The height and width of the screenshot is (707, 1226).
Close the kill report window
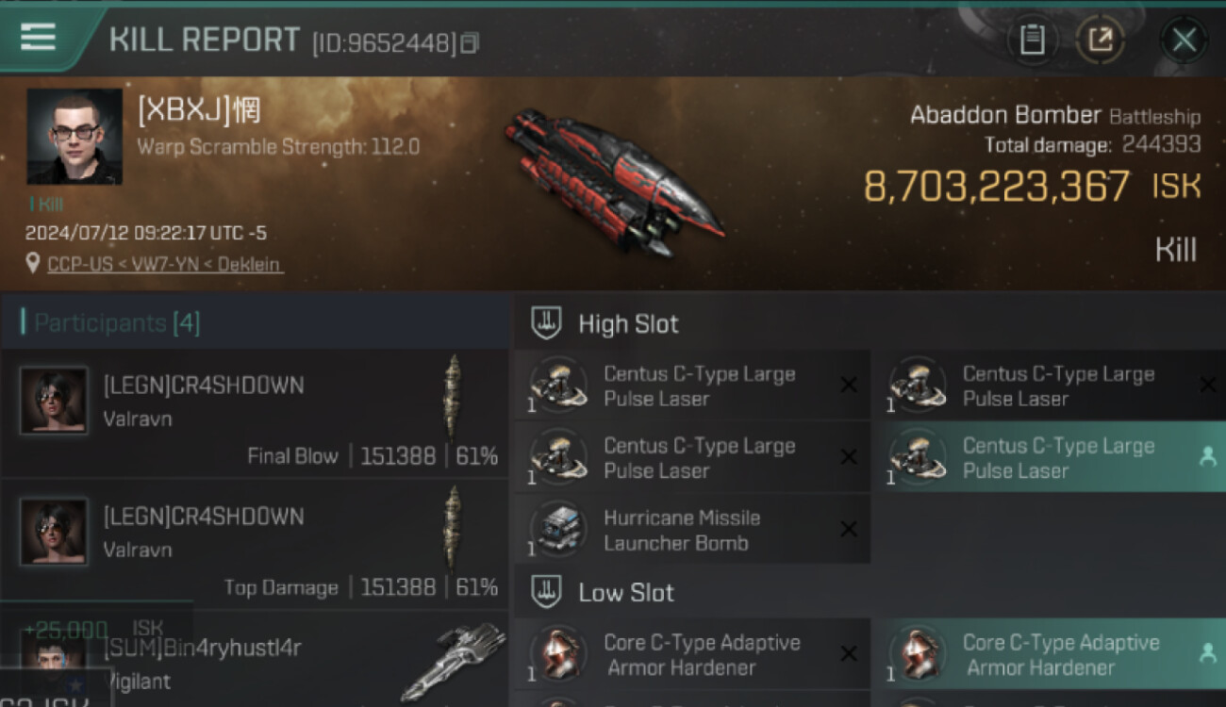[1184, 40]
